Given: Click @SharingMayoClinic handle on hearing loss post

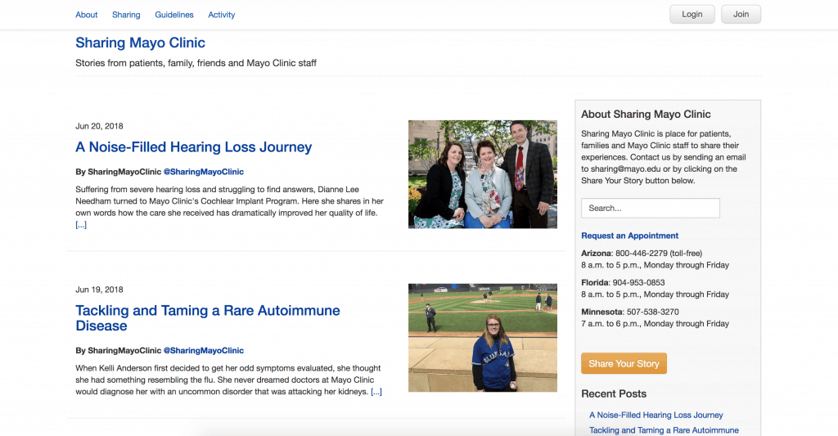Looking at the screenshot, I should [204, 172].
